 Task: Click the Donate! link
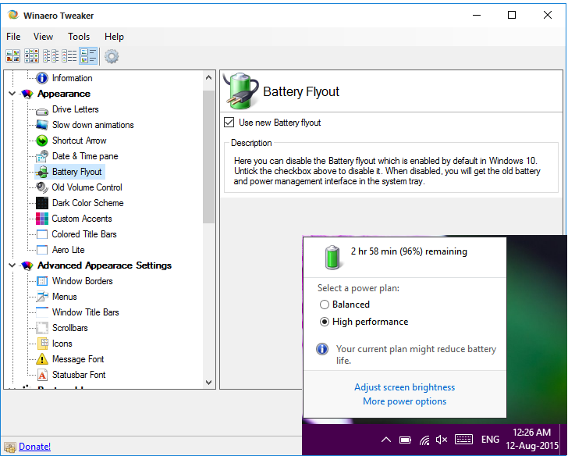[34, 446]
